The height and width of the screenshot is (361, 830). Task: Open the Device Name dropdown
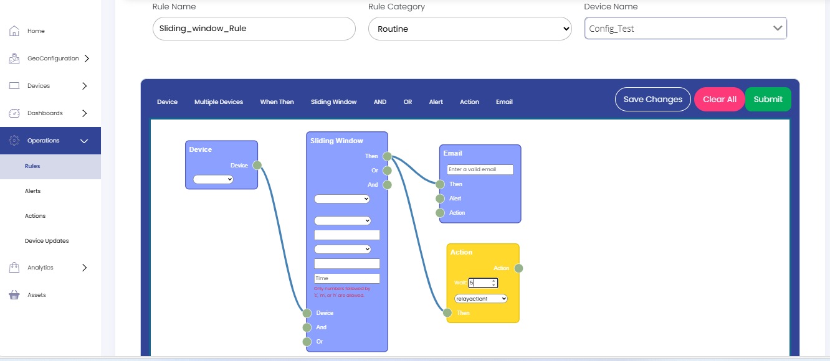coord(685,29)
